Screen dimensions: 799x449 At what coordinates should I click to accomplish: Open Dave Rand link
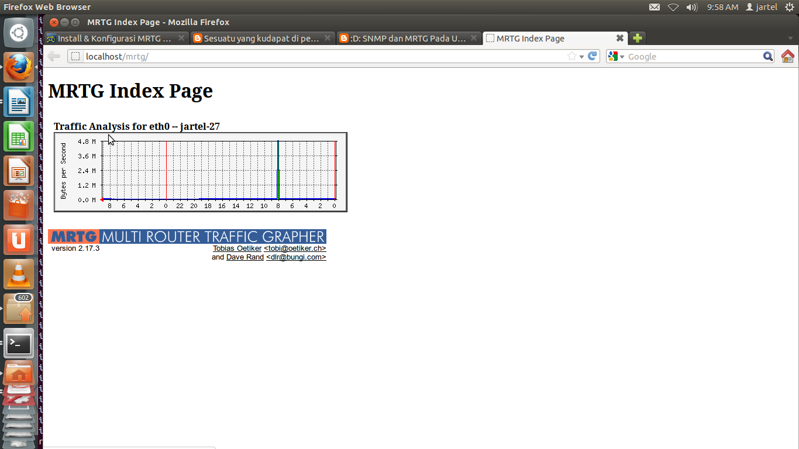click(245, 257)
